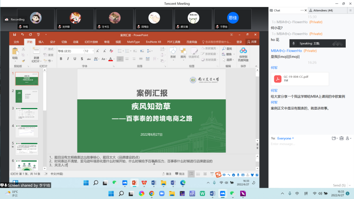Click the Paste (粘贴) clipboard icon
The image size is (354, 199).
[x=15, y=52]
